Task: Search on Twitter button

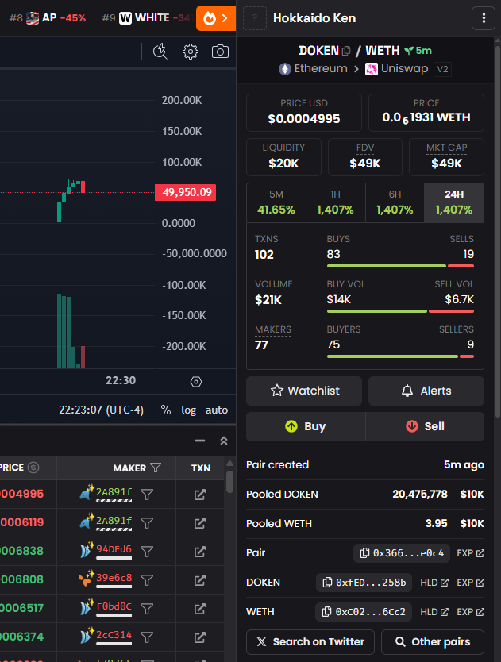Action: tap(310, 642)
